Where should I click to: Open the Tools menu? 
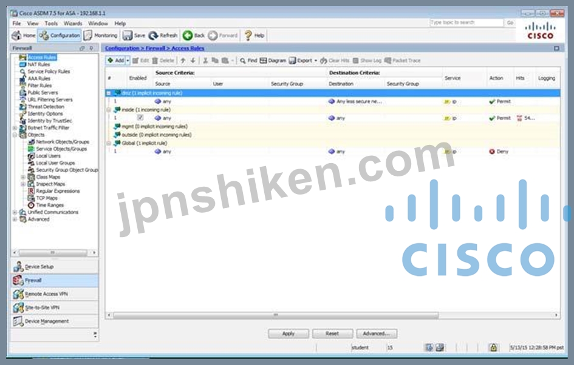[51, 24]
